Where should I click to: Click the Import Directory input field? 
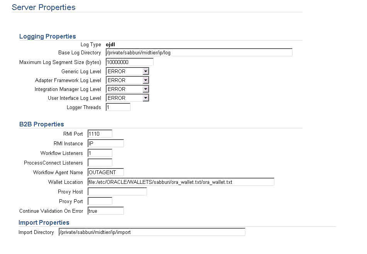point(152,232)
